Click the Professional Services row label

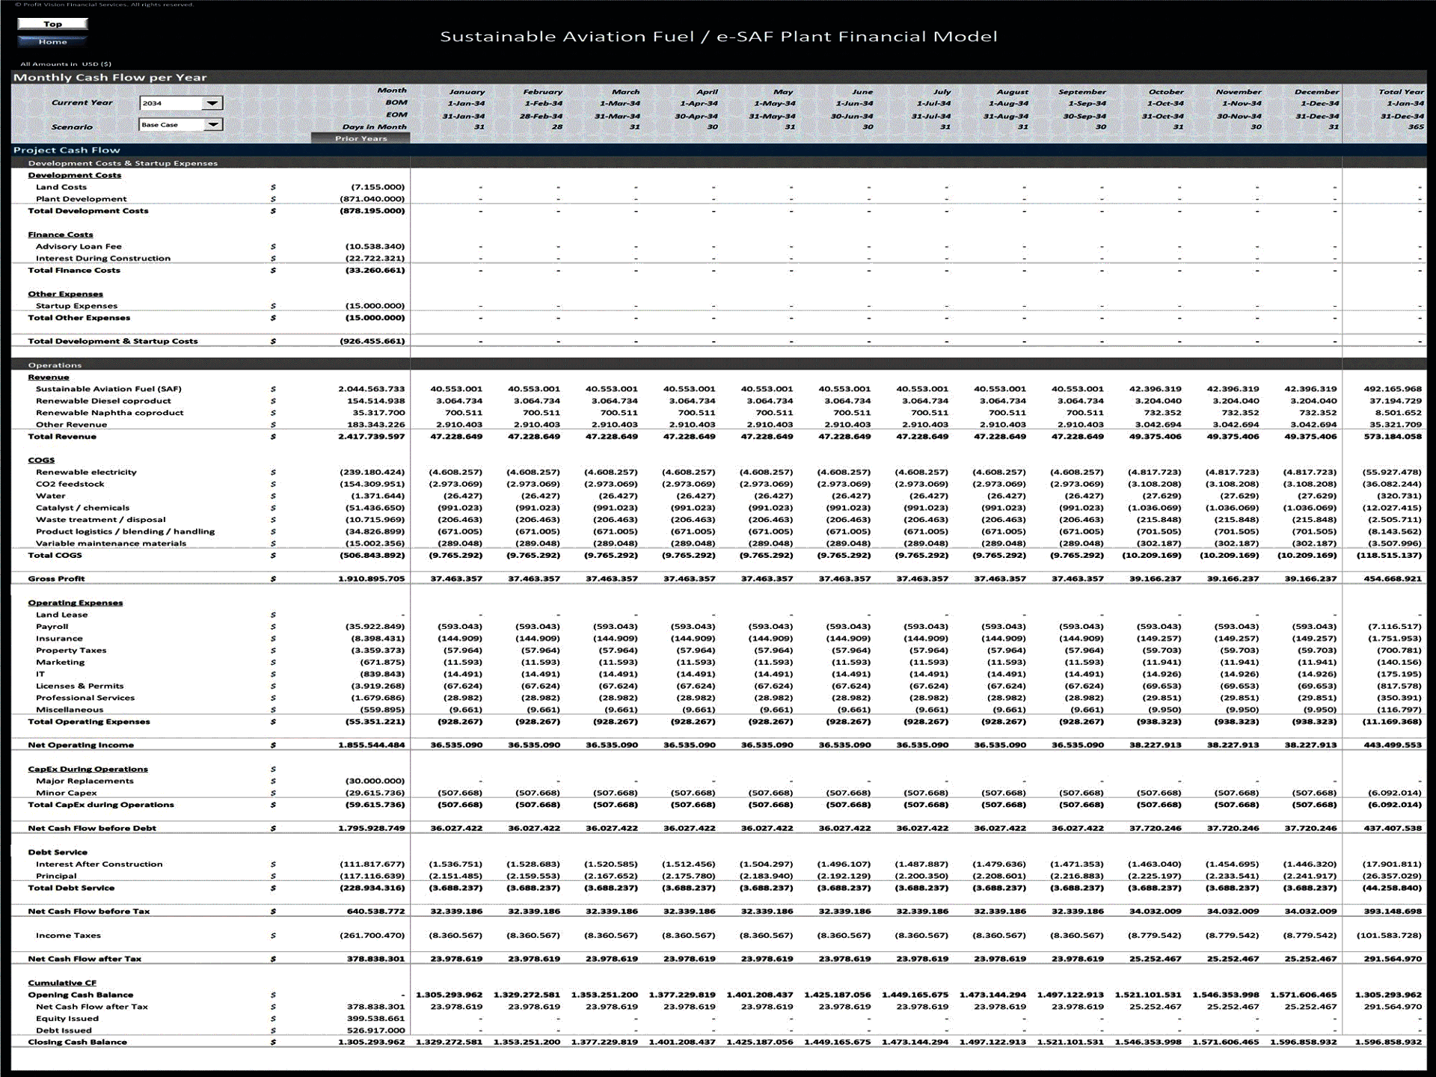click(85, 698)
